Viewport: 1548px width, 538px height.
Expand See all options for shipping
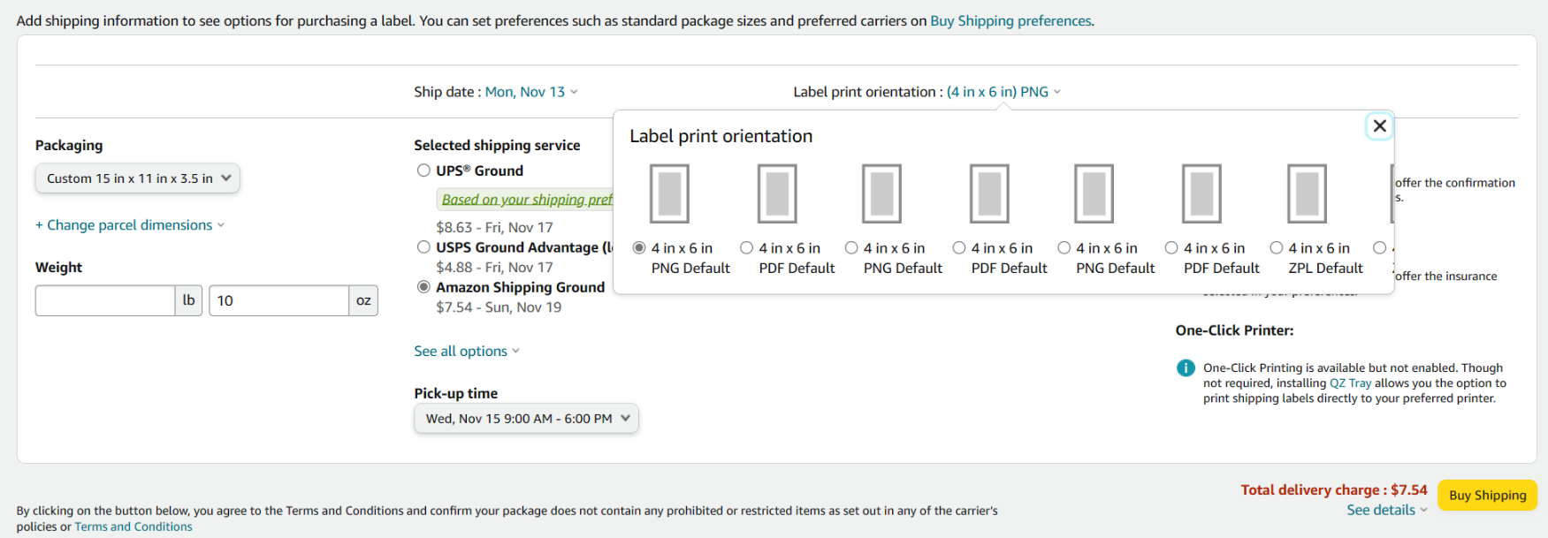tap(467, 352)
